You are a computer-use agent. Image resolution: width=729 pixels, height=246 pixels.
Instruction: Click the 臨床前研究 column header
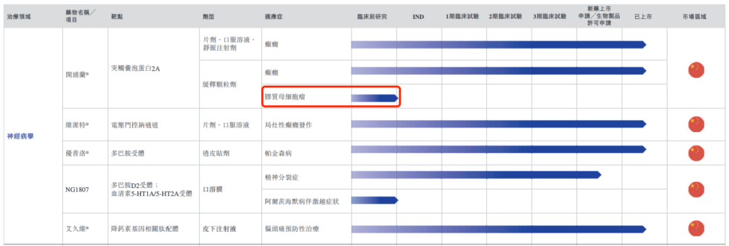372,17
